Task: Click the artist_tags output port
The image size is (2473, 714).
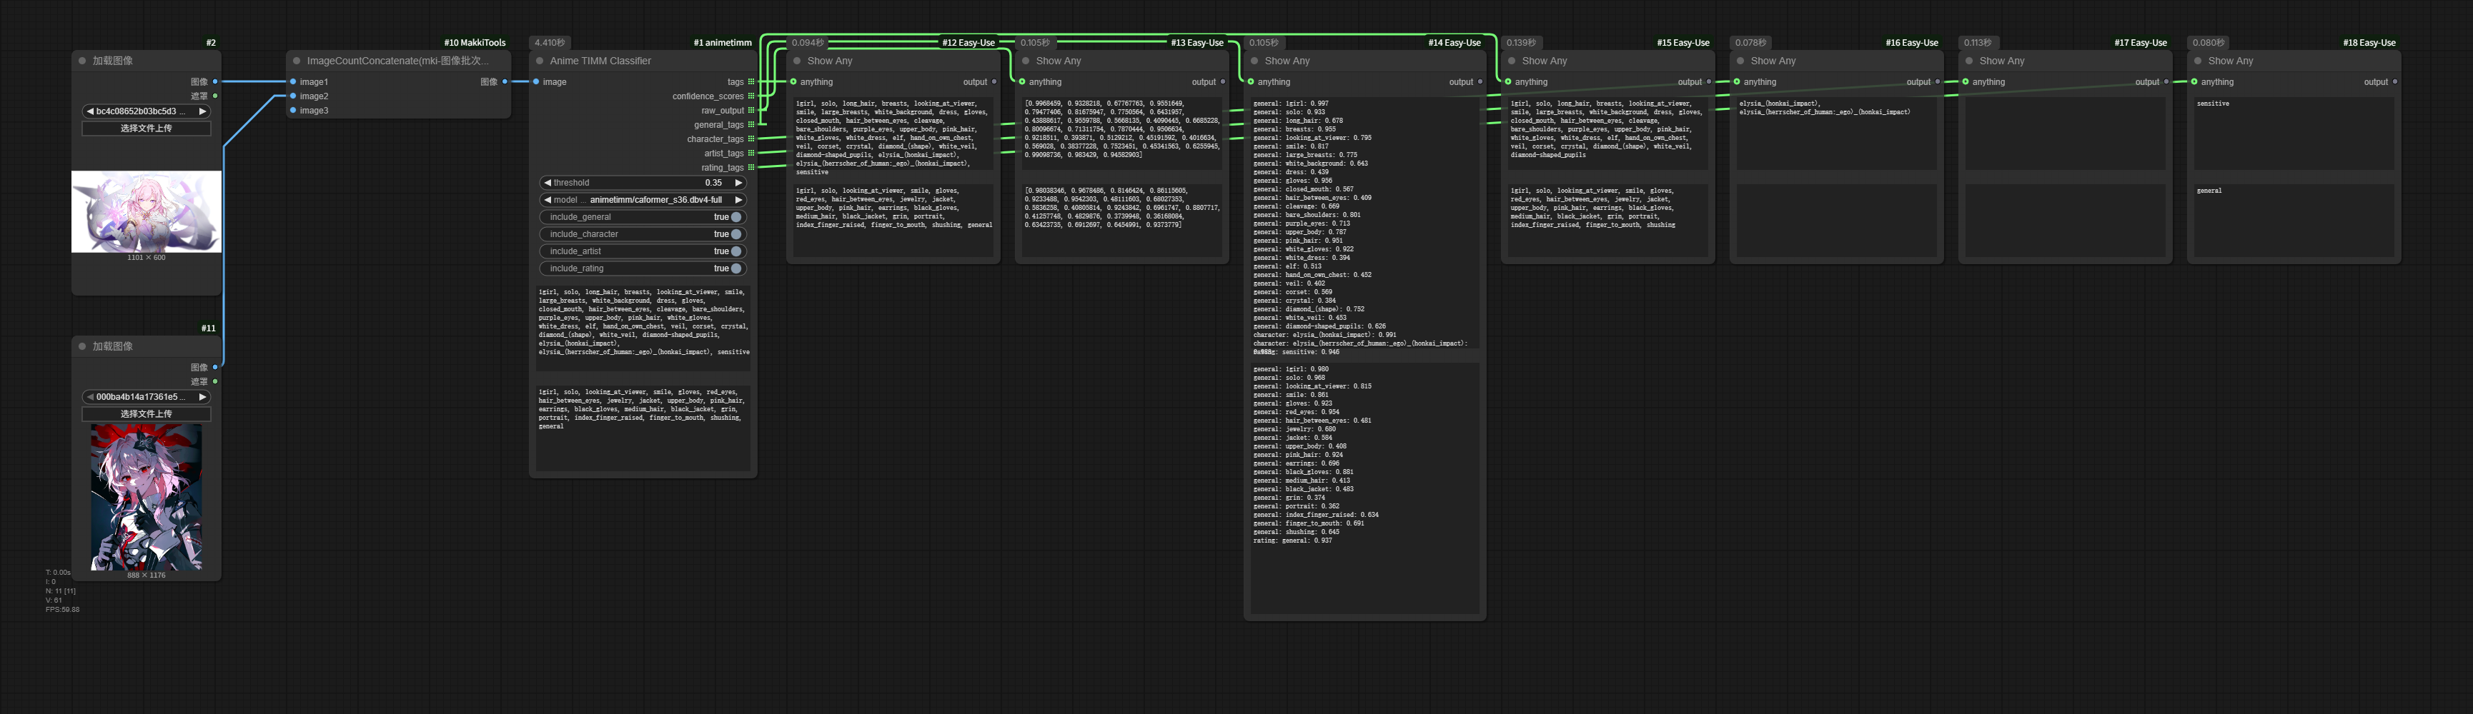Action: tap(750, 154)
